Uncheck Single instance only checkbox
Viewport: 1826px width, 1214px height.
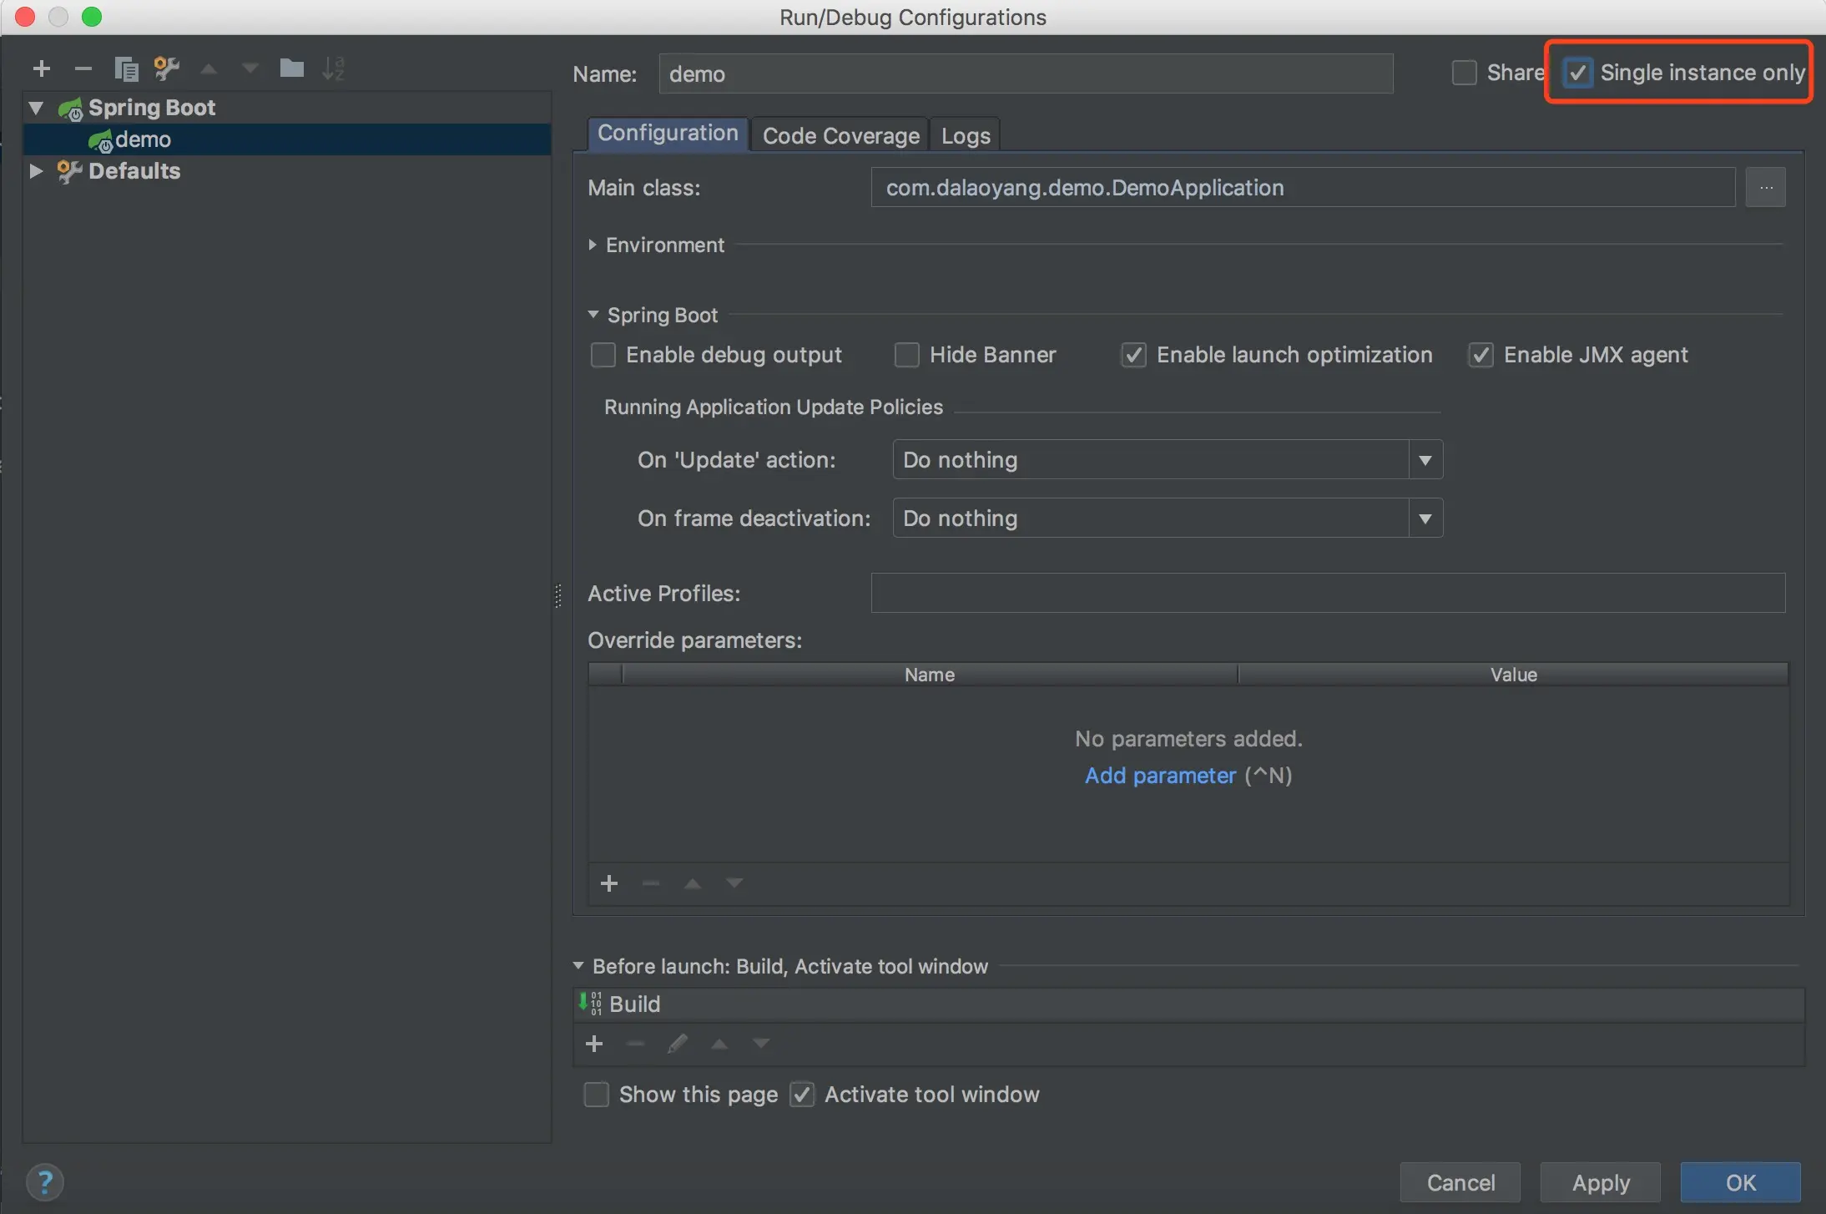pyautogui.click(x=1577, y=73)
